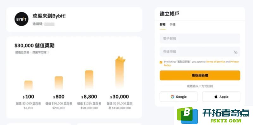Uncheck the terms agreement checkbox
253x125 pixels.
(x=161, y=62)
